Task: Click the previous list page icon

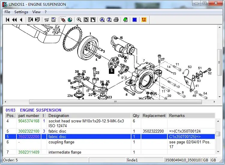Action: pos(30,20)
